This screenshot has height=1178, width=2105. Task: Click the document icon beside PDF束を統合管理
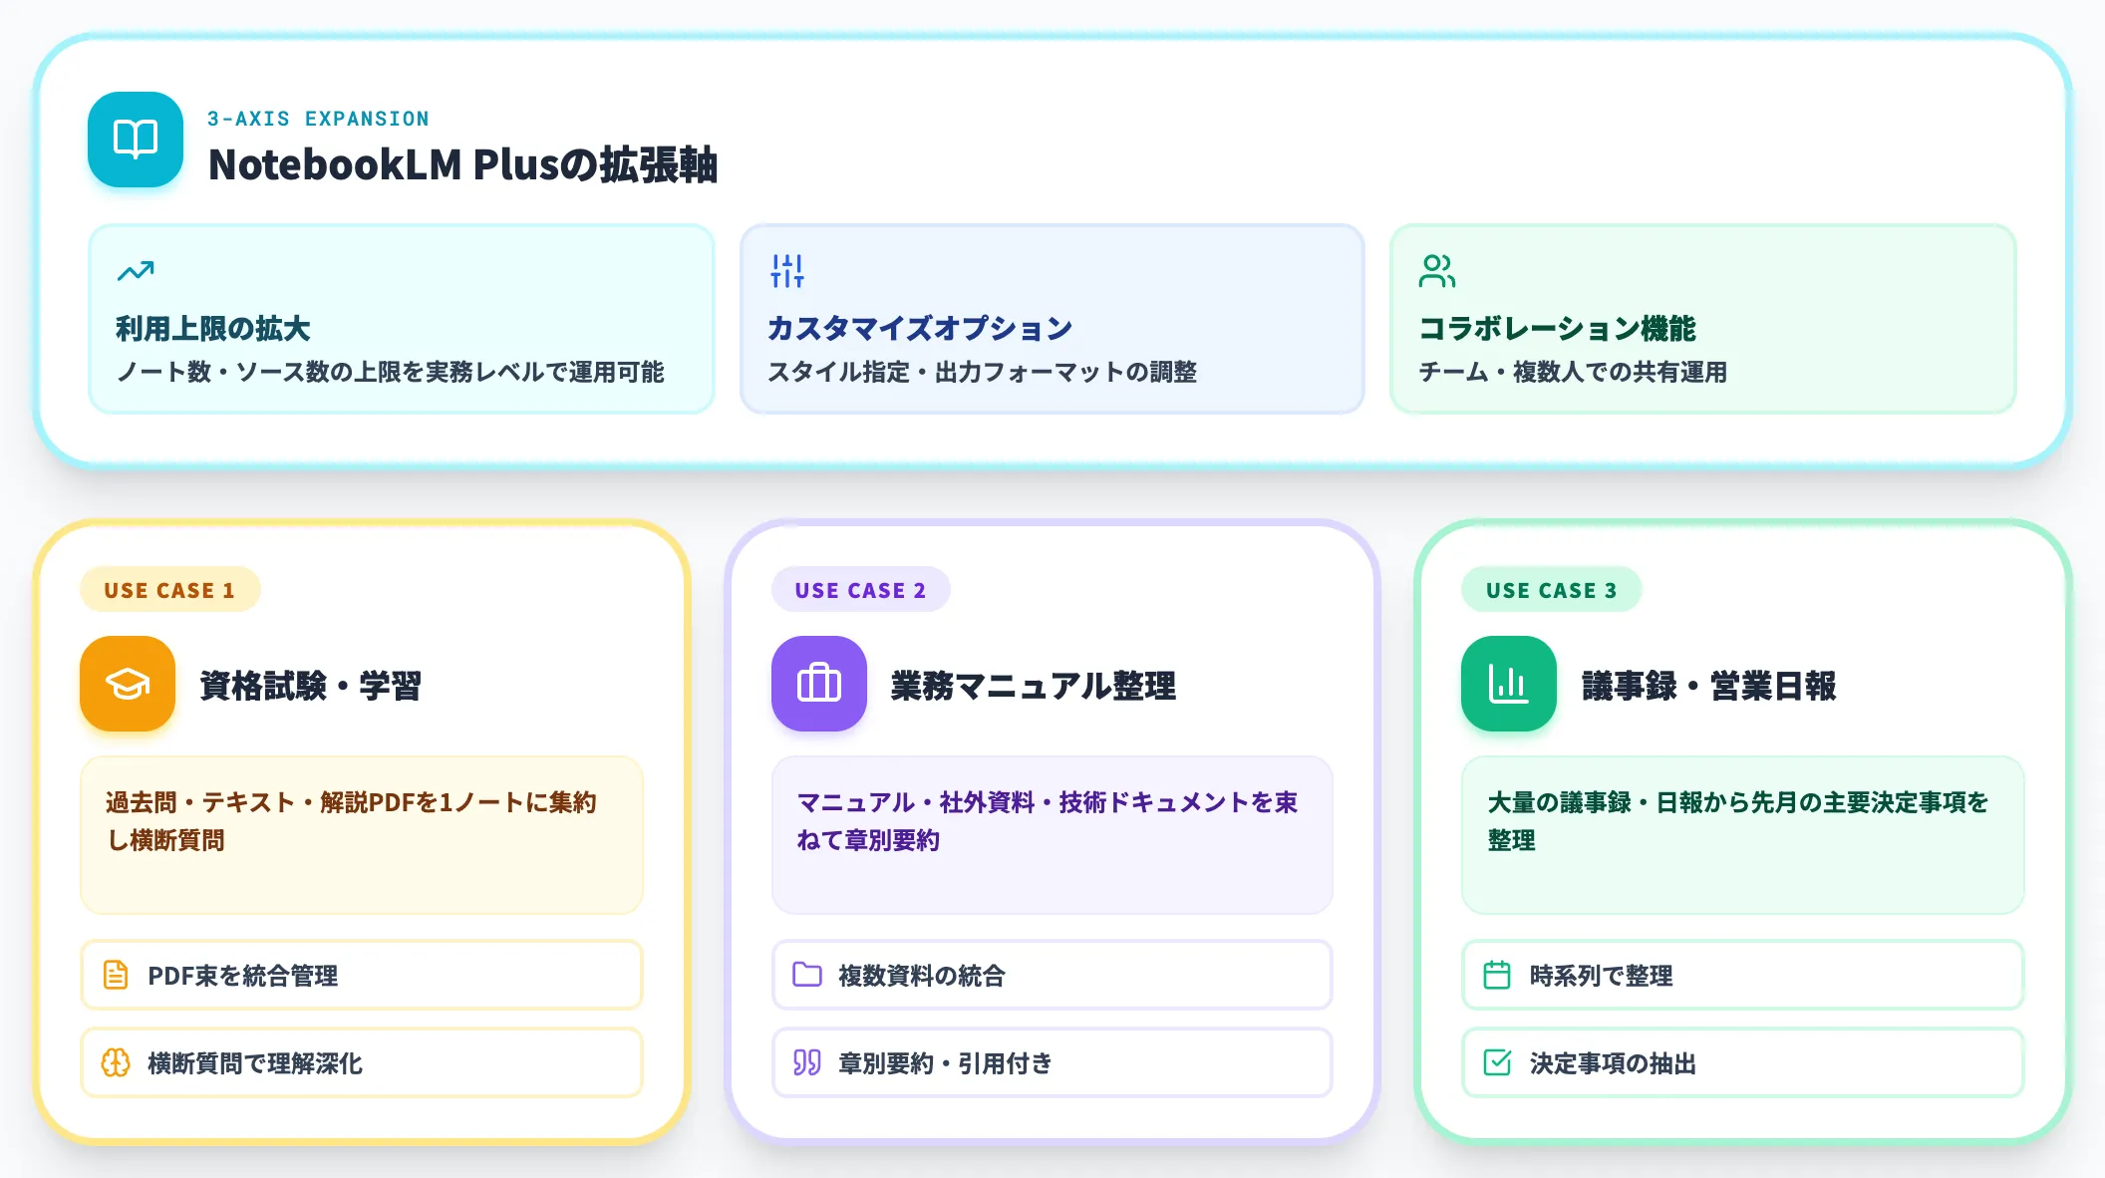[116, 975]
